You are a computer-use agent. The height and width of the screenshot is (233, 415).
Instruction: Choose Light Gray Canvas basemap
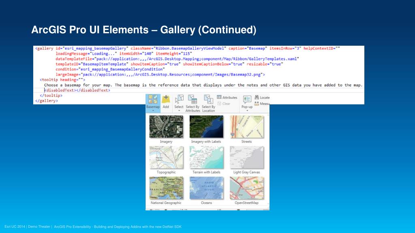pos(247,157)
